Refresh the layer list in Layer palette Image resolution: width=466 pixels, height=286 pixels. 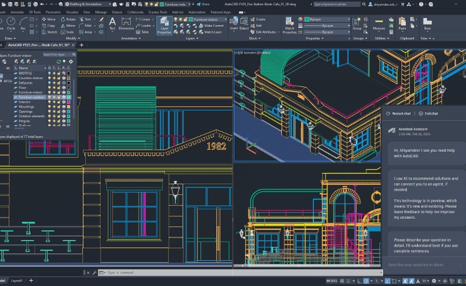(x=59, y=62)
